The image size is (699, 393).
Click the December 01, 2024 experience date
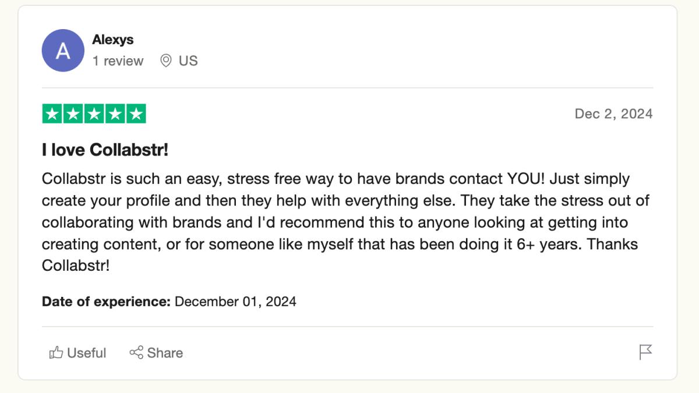(235, 302)
